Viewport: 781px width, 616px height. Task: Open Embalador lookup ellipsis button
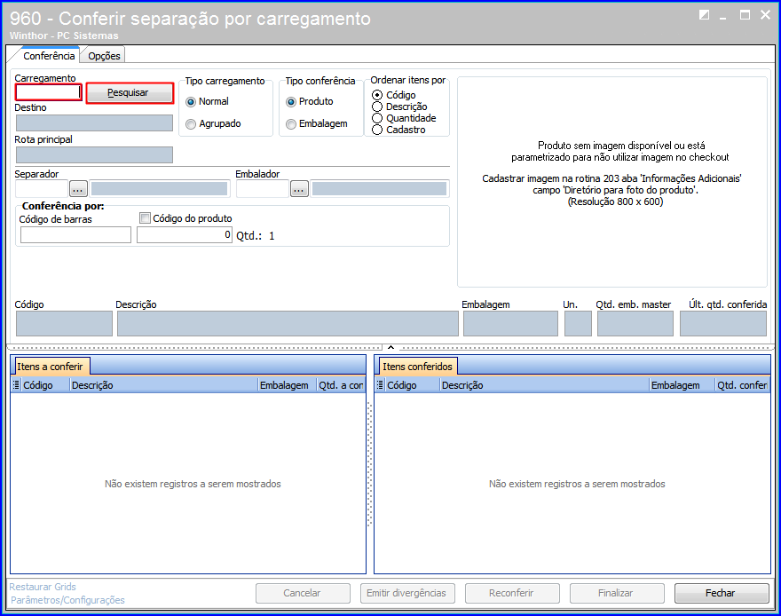(x=299, y=189)
